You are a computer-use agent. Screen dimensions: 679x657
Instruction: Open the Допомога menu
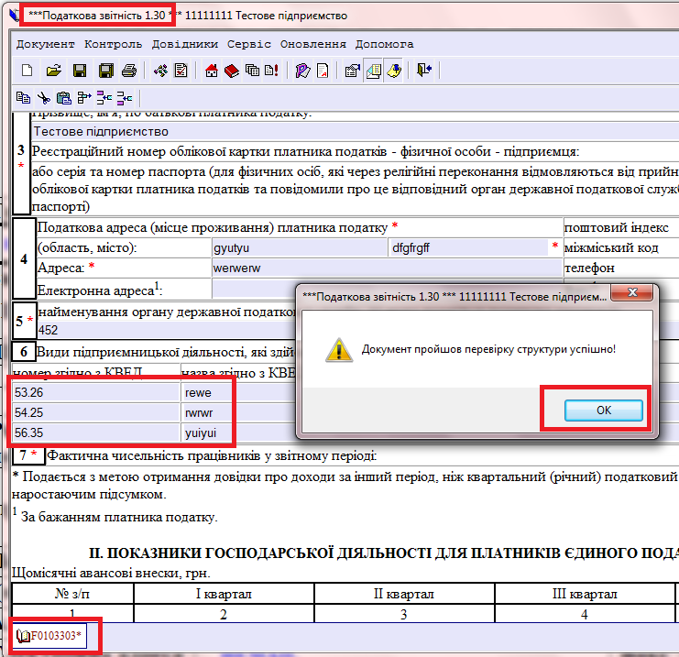coord(385,44)
